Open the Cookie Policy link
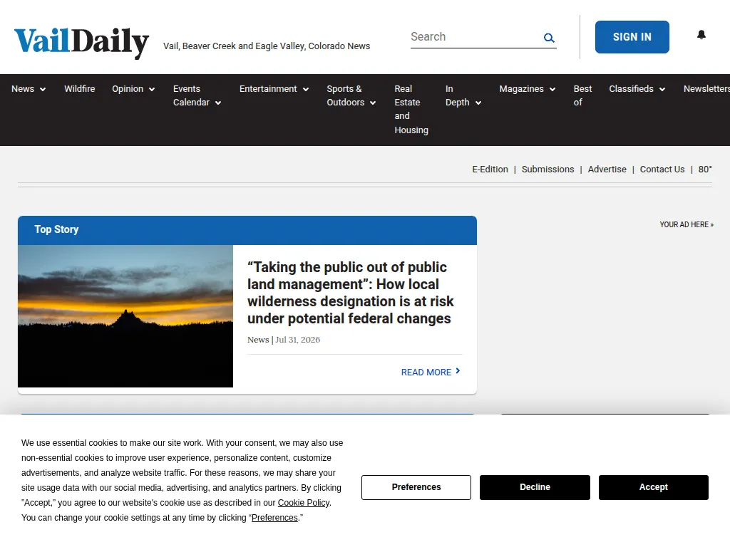 (x=304, y=503)
